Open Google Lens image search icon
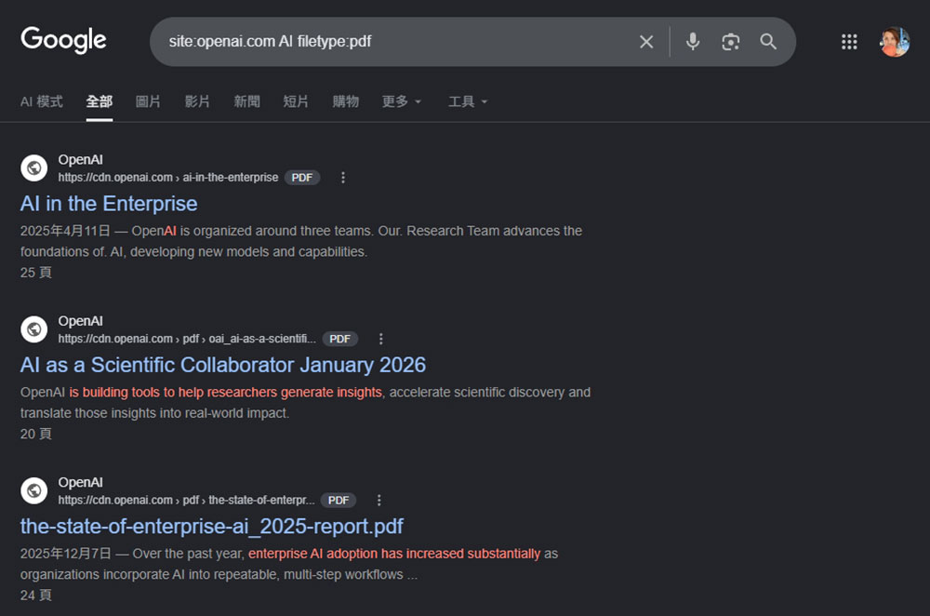The image size is (930, 616). pos(730,42)
